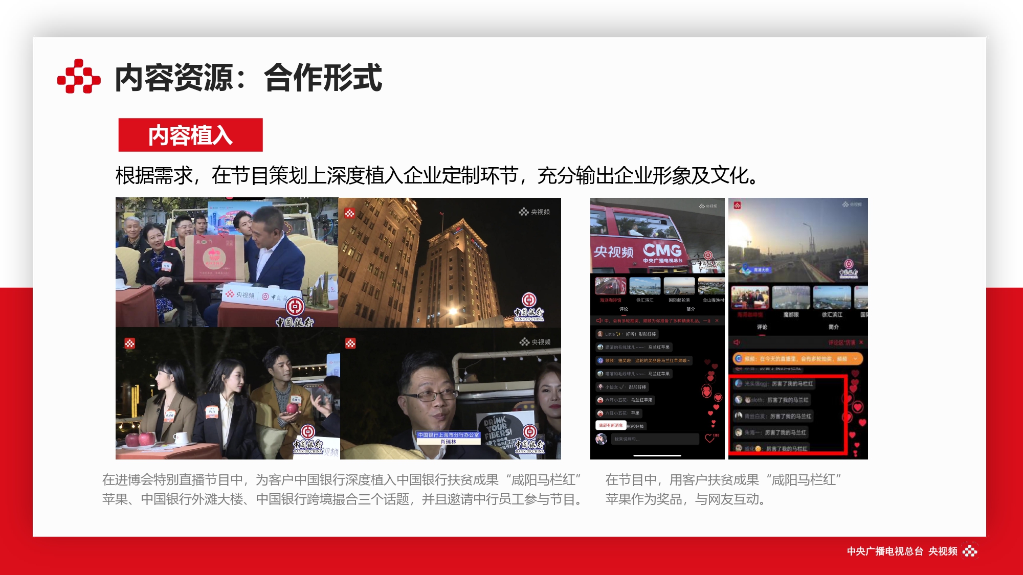
Task: Click the 底部有新消息 new-message button
Action: coord(611,425)
